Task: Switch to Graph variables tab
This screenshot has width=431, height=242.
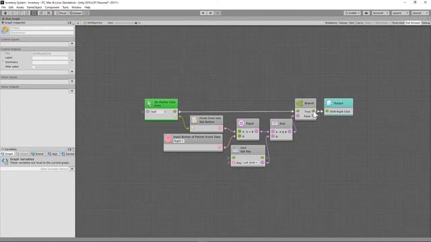Action: (x=7, y=154)
